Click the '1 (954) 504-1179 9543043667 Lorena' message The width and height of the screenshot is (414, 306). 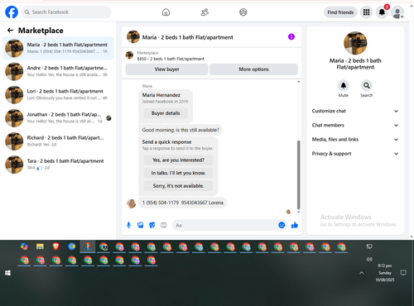(x=182, y=203)
